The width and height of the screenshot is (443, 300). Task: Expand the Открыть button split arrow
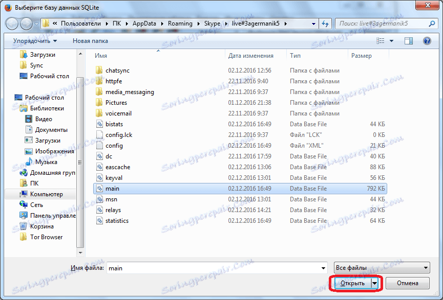point(374,283)
